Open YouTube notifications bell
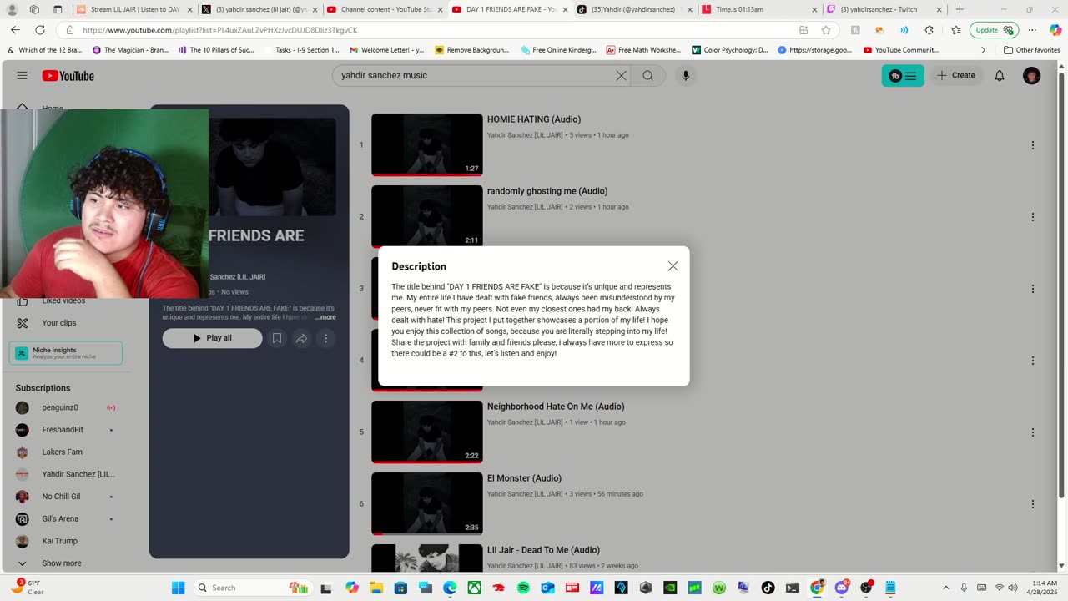This screenshot has width=1068, height=601. 1000,75
